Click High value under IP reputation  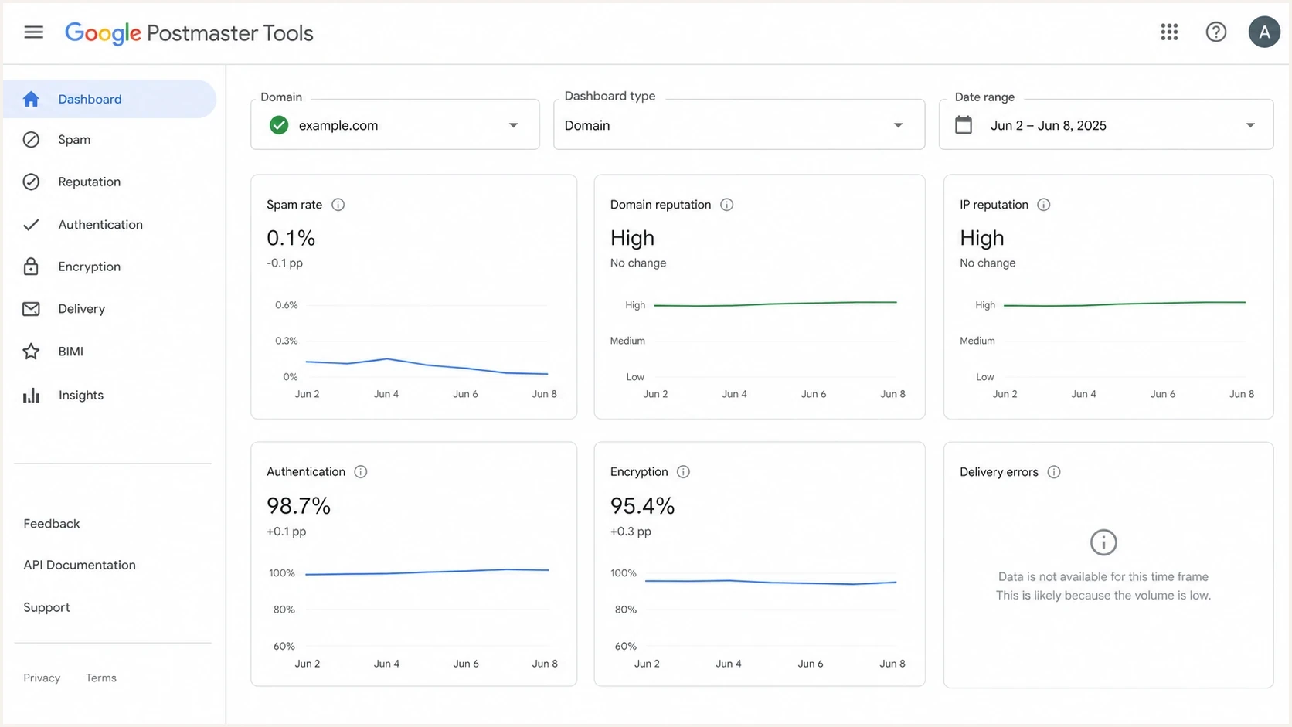[981, 238]
